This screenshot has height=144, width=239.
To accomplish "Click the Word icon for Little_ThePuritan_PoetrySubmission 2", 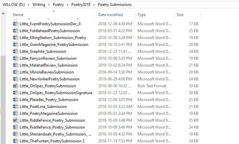I will 15,141.
